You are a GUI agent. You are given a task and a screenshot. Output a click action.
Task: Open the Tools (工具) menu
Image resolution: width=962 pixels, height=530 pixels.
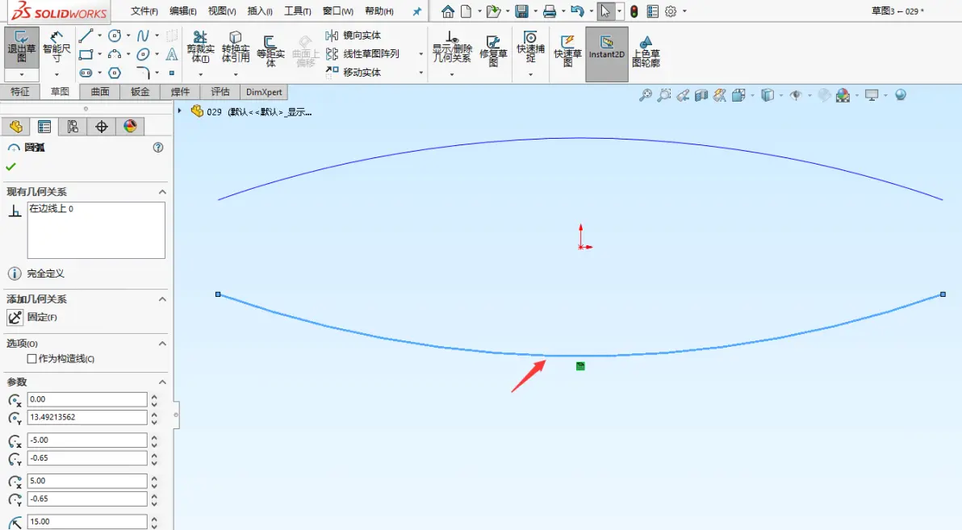click(298, 11)
